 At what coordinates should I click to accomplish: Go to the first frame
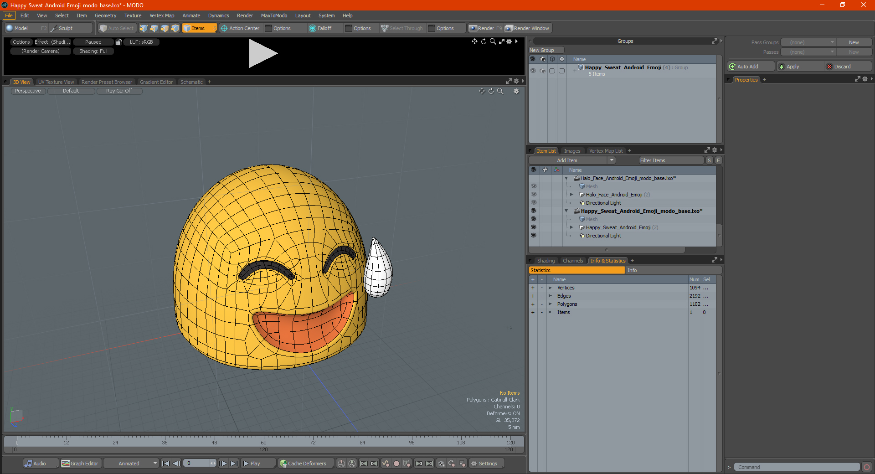(x=166, y=464)
